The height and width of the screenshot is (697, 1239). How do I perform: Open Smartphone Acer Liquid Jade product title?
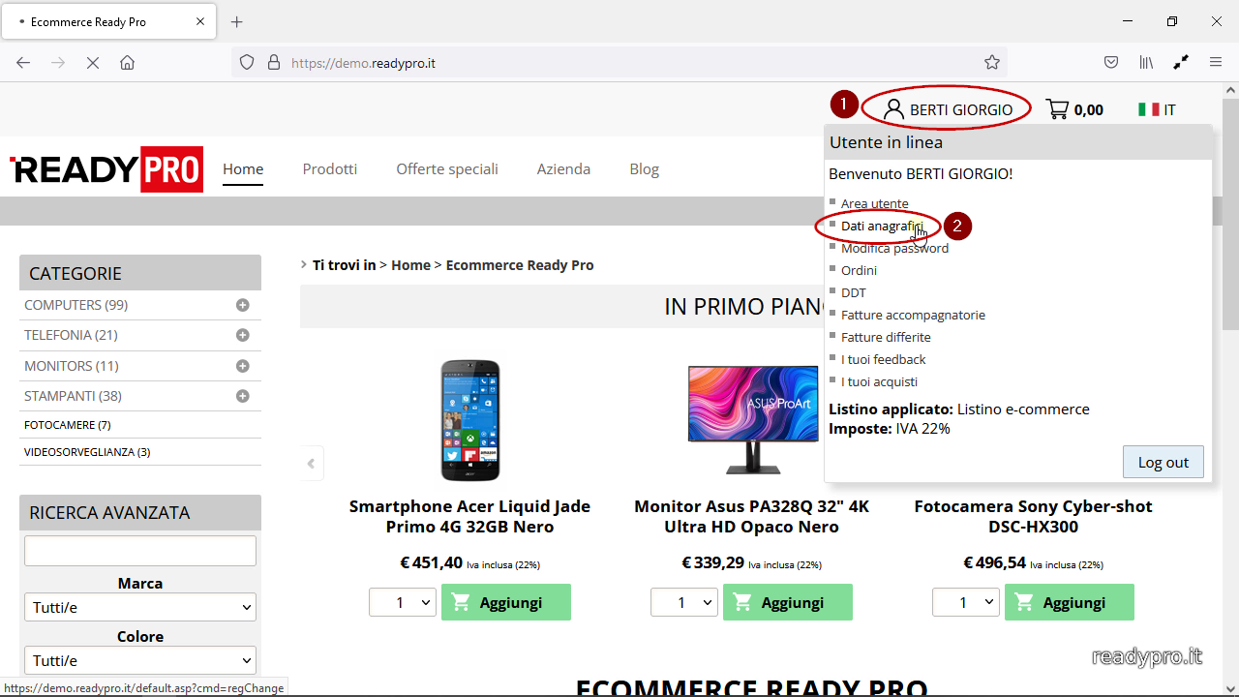470,516
